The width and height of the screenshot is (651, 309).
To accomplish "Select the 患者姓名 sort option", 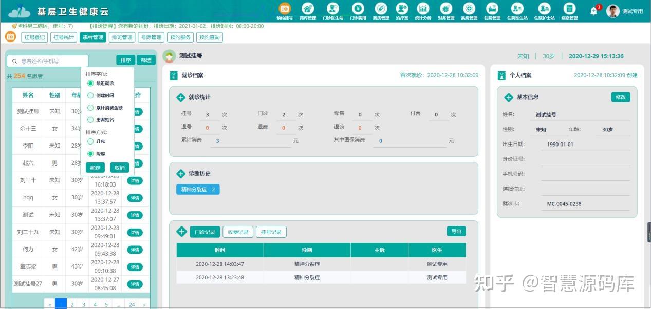I will coord(91,119).
